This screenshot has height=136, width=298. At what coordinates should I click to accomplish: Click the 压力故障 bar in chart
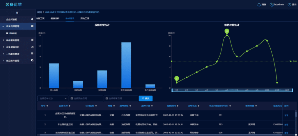(x=54, y=76)
